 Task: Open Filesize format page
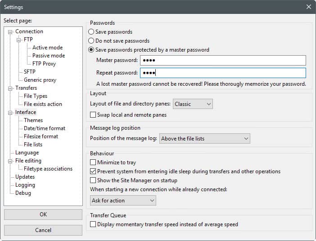[x=41, y=136]
